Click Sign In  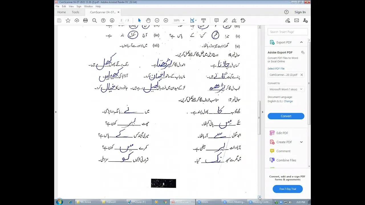click(300, 12)
